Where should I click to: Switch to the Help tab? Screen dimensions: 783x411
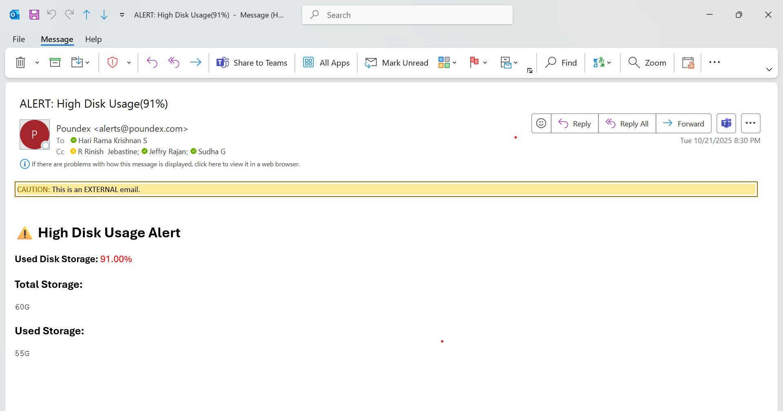click(93, 39)
